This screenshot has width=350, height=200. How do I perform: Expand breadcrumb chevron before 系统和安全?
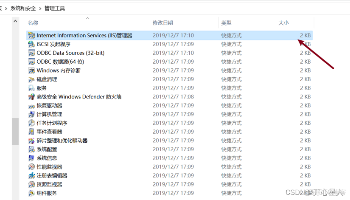point(6,9)
